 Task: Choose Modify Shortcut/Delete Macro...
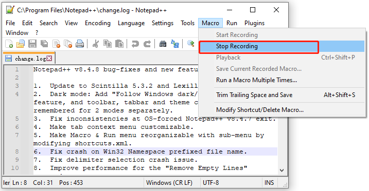[282, 110]
